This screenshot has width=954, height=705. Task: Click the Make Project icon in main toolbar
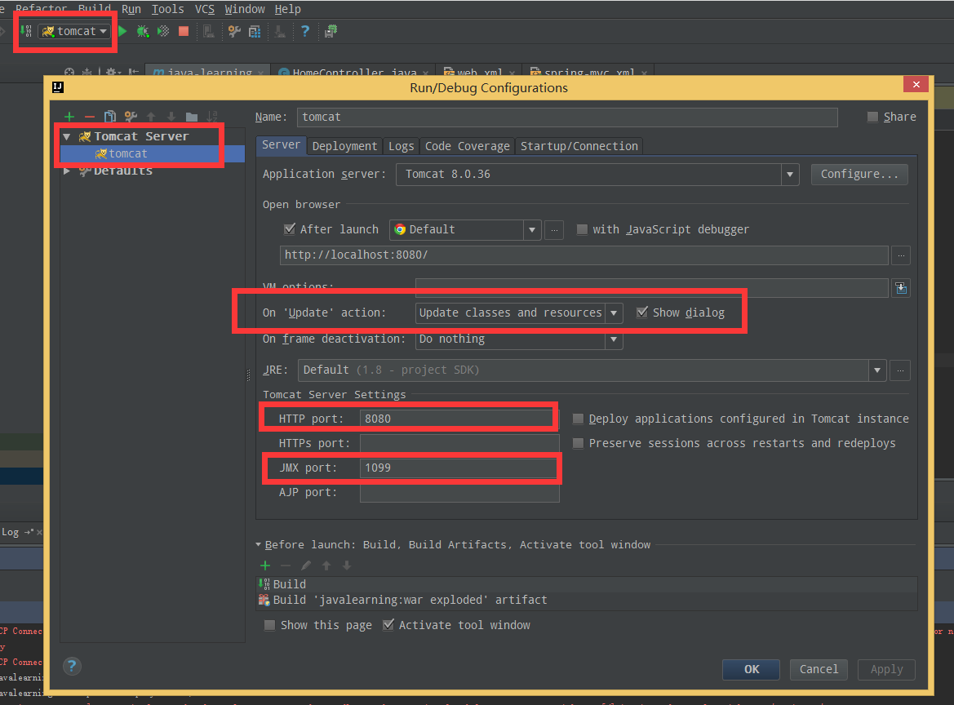(x=25, y=31)
